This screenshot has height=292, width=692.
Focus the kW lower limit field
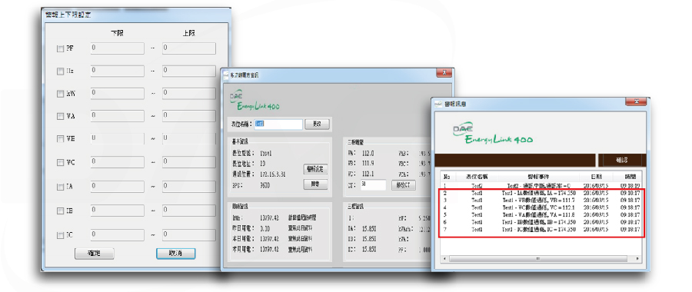pyautogui.click(x=118, y=94)
